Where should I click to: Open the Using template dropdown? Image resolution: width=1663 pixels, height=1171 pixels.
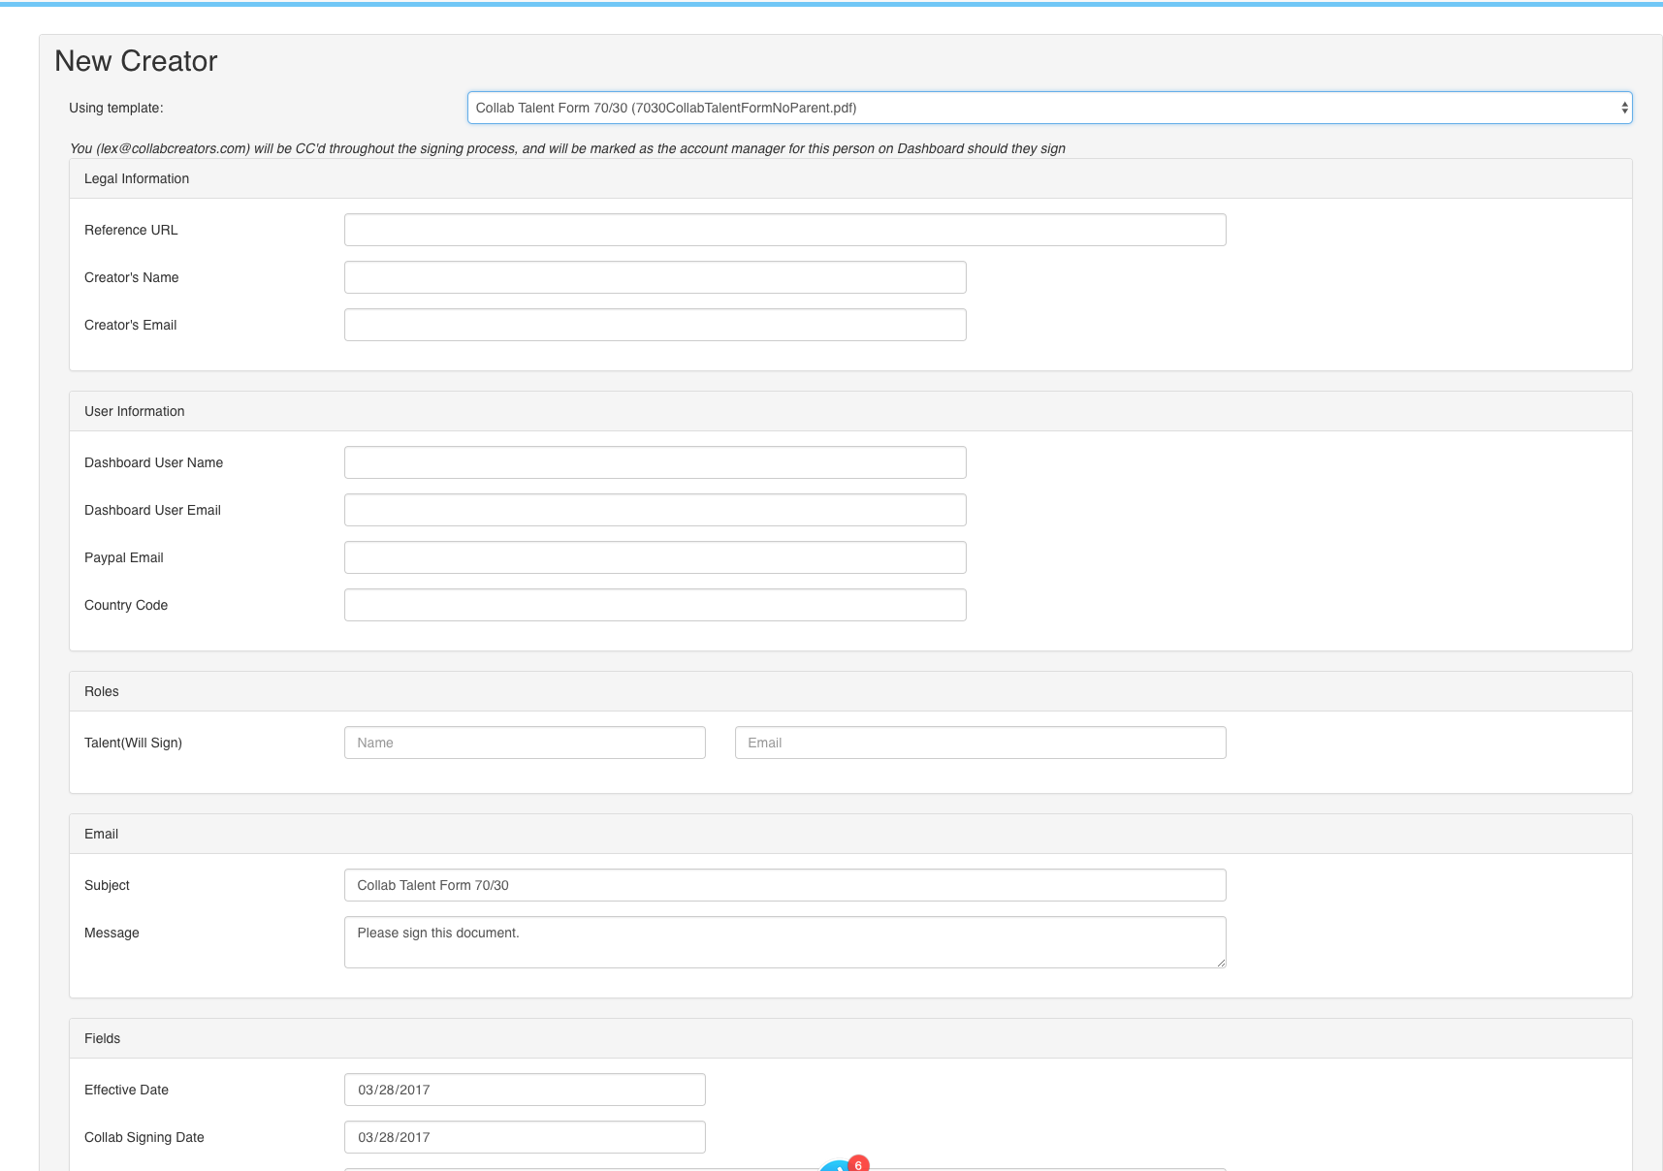1049,108
